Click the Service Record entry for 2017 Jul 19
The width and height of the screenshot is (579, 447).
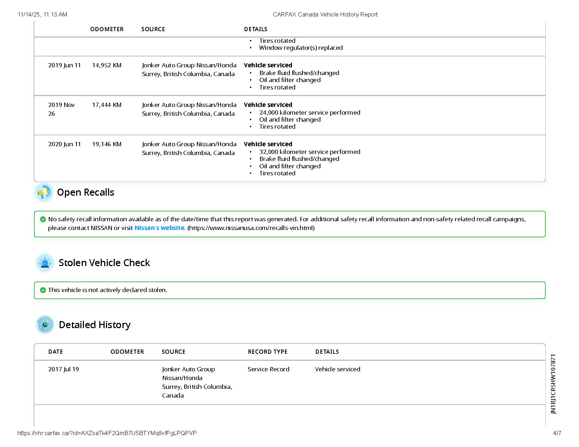point(268,370)
